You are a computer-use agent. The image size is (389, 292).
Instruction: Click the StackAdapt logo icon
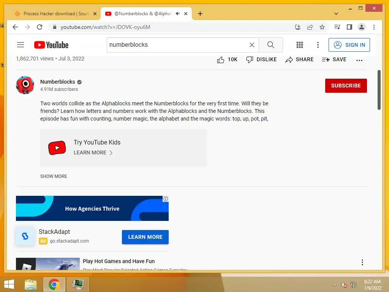coord(25,236)
